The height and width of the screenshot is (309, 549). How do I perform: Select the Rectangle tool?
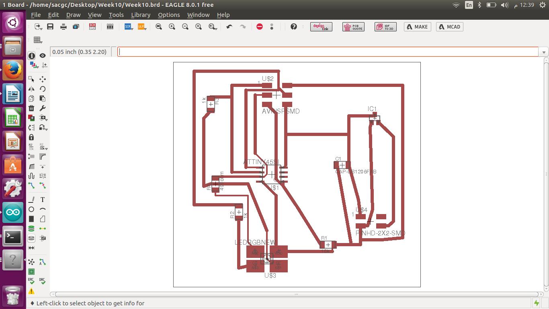[x=31, y=219]
